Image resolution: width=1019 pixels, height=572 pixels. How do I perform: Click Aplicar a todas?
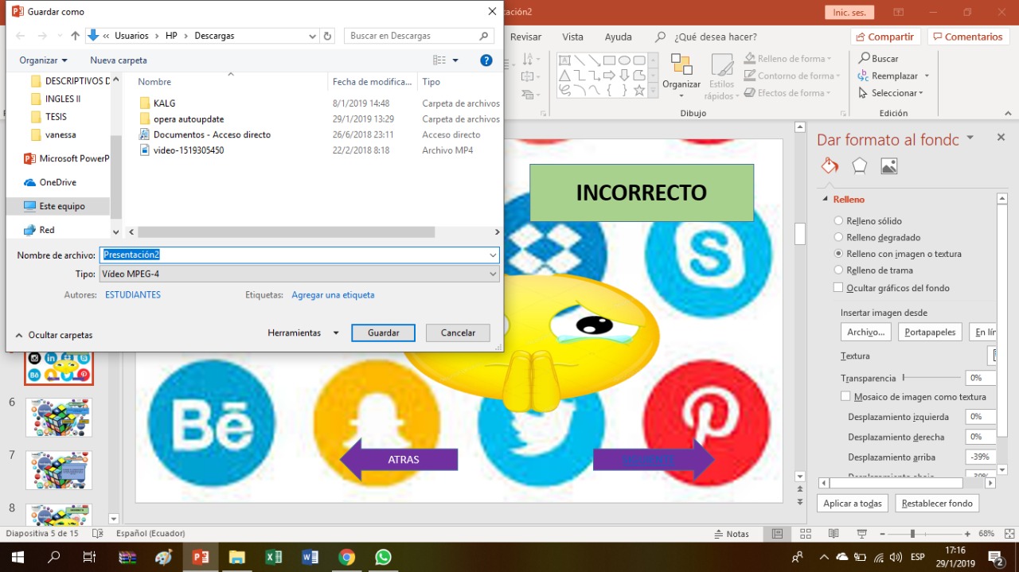852,503
